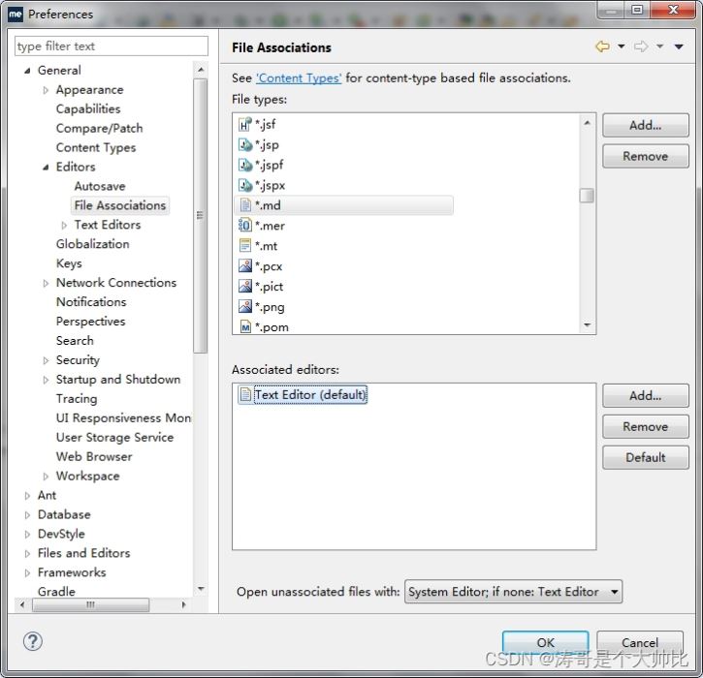Add a new file type
Image resolution: width=703 pixels, height=678 pixels.
pyautogui.click(x=645, y=125)
